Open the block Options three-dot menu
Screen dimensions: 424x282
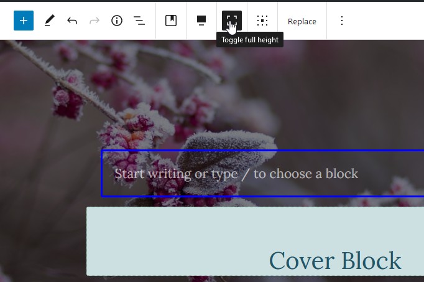pyautogui.click(x=341, y=21)
